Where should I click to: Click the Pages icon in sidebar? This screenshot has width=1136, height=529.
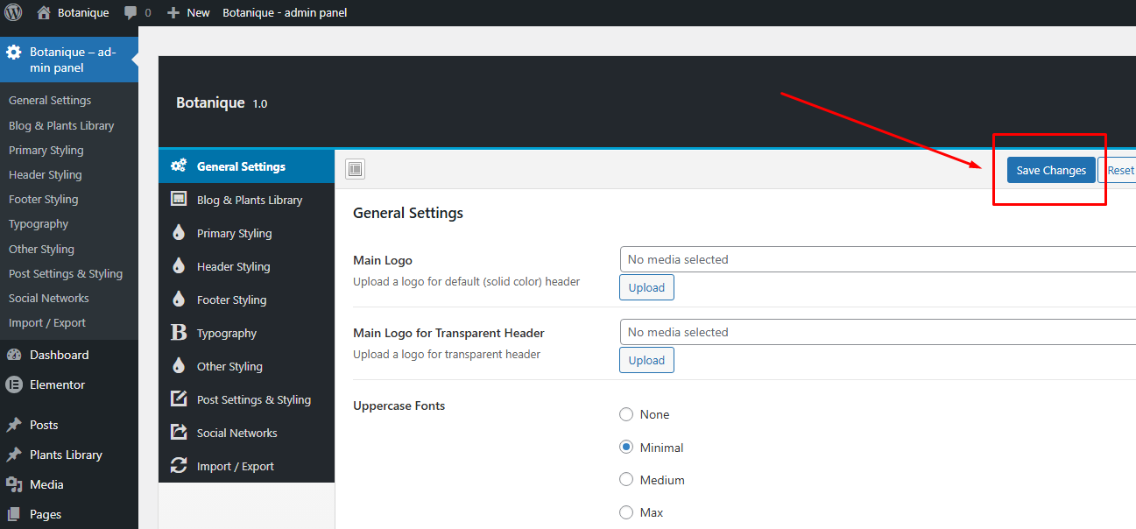tap(14, 514)
